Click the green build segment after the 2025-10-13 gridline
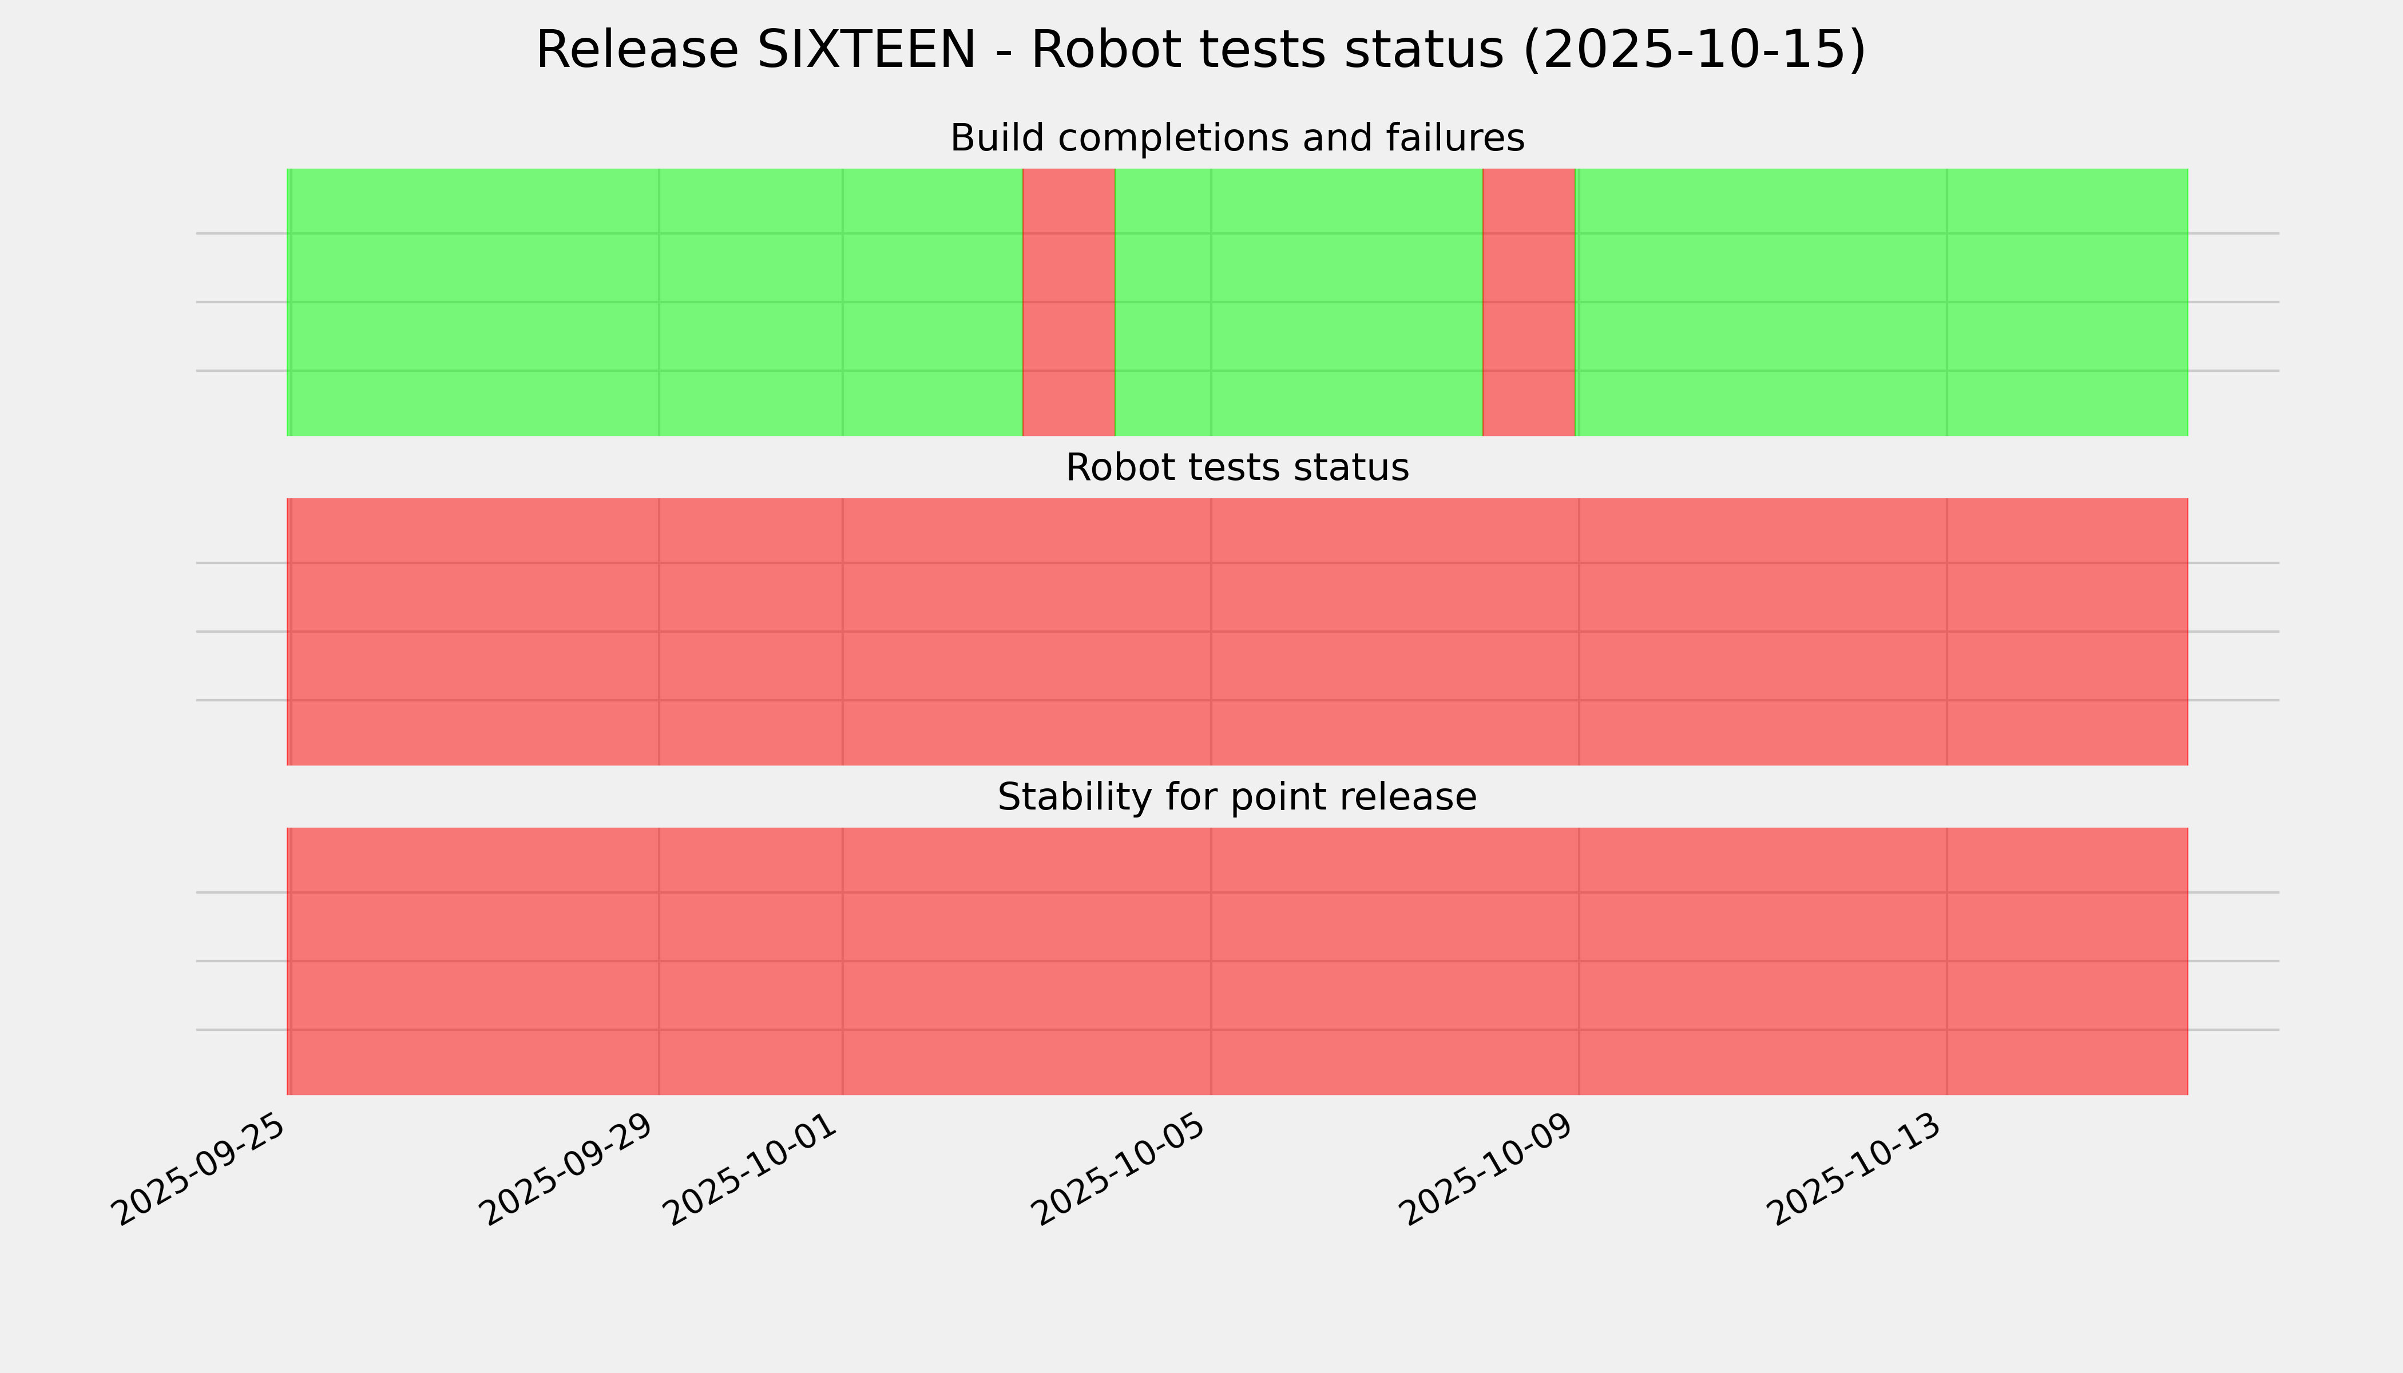This screenshot has width=2403, height=1373. pos(2067,301)
